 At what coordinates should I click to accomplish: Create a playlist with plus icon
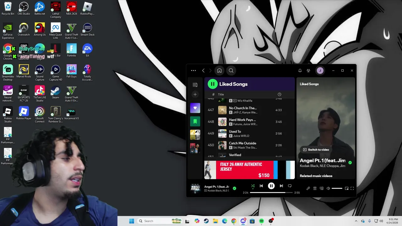click(x=195, y=94)
